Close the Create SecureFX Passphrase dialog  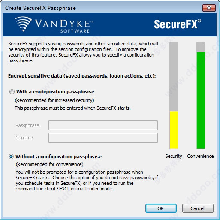click(x=209, y=8)
